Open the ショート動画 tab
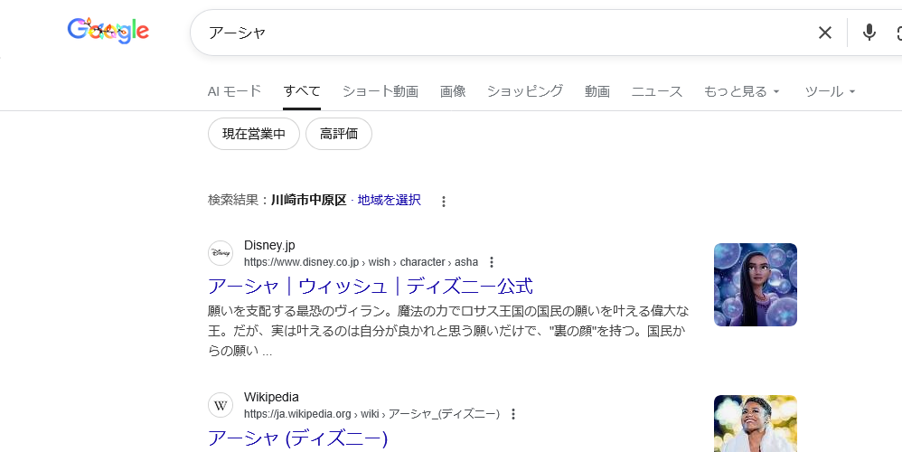This screenshot has width=902, height=452. coord(380,91)
